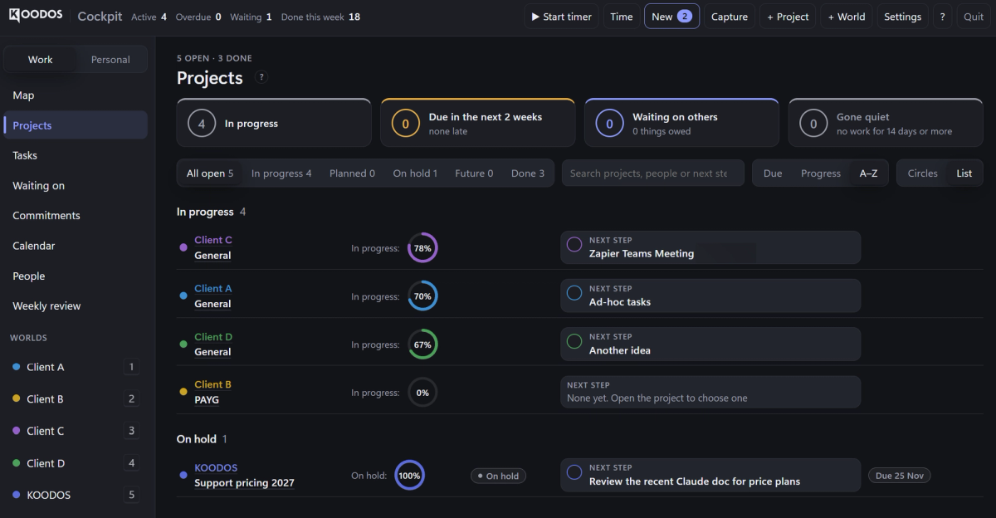Screen dimensions: 996x518
Task: Open Calendar in the sidebar
Action: coord(76,246)
